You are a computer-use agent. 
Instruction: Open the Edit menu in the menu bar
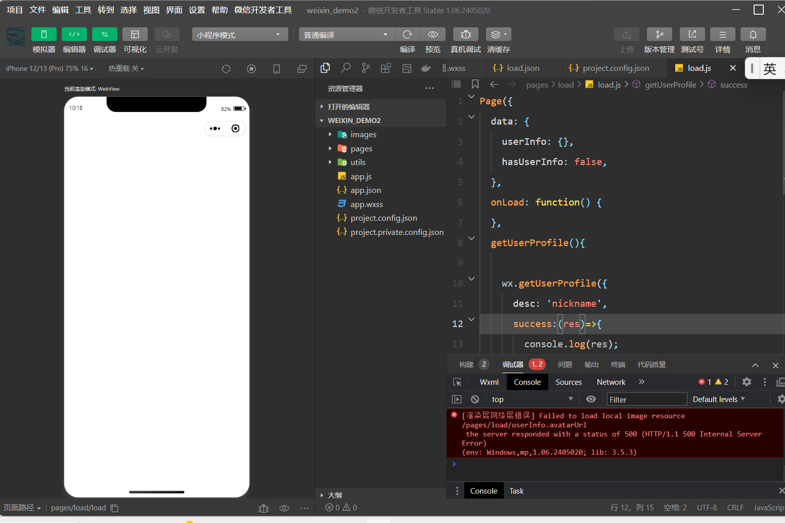coord(60,10)
